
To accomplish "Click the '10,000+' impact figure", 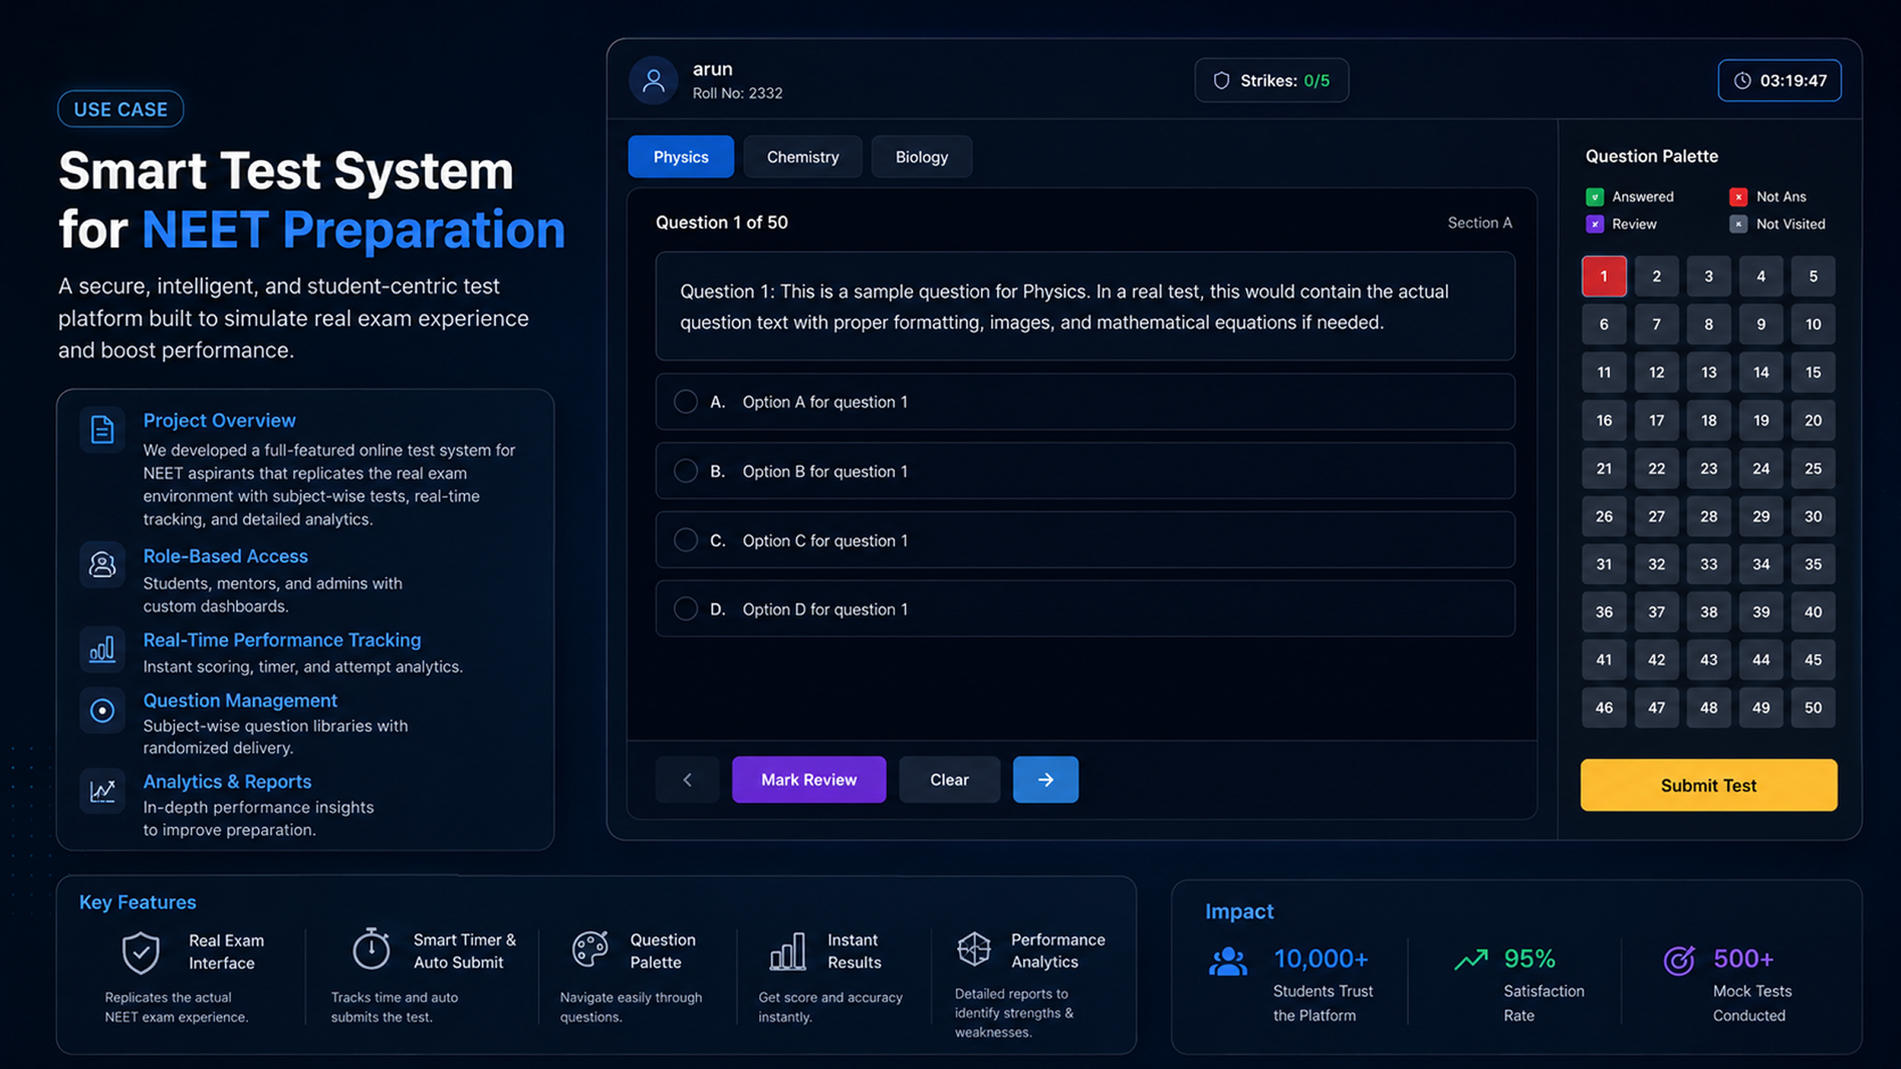I will coord(1320,958).
